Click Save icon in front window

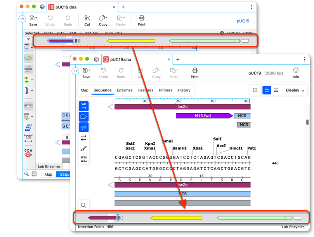85,70
